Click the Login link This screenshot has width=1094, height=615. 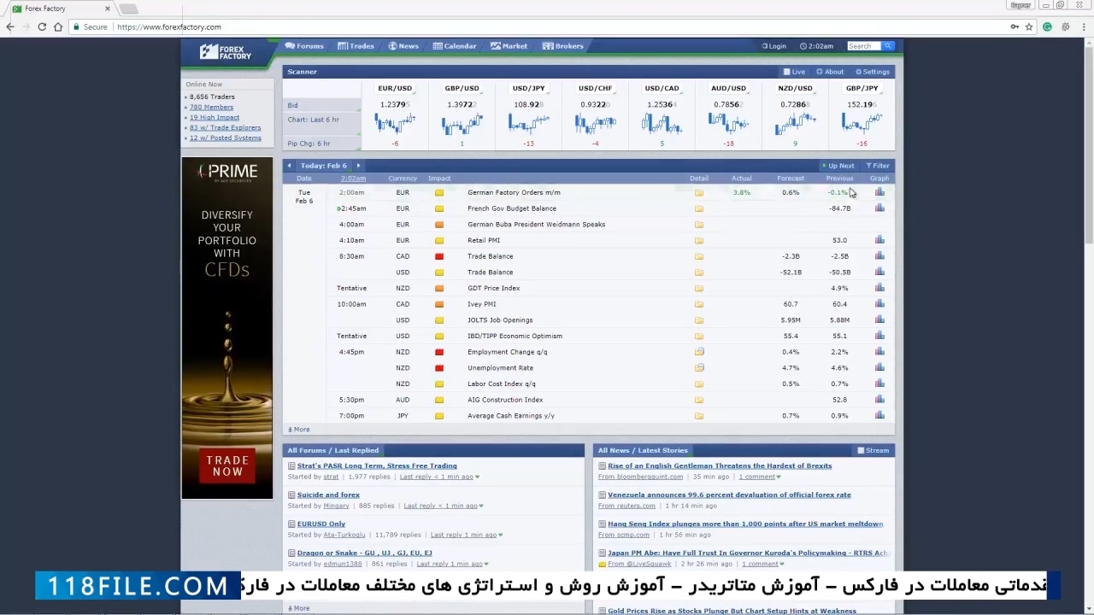(773, 46)
